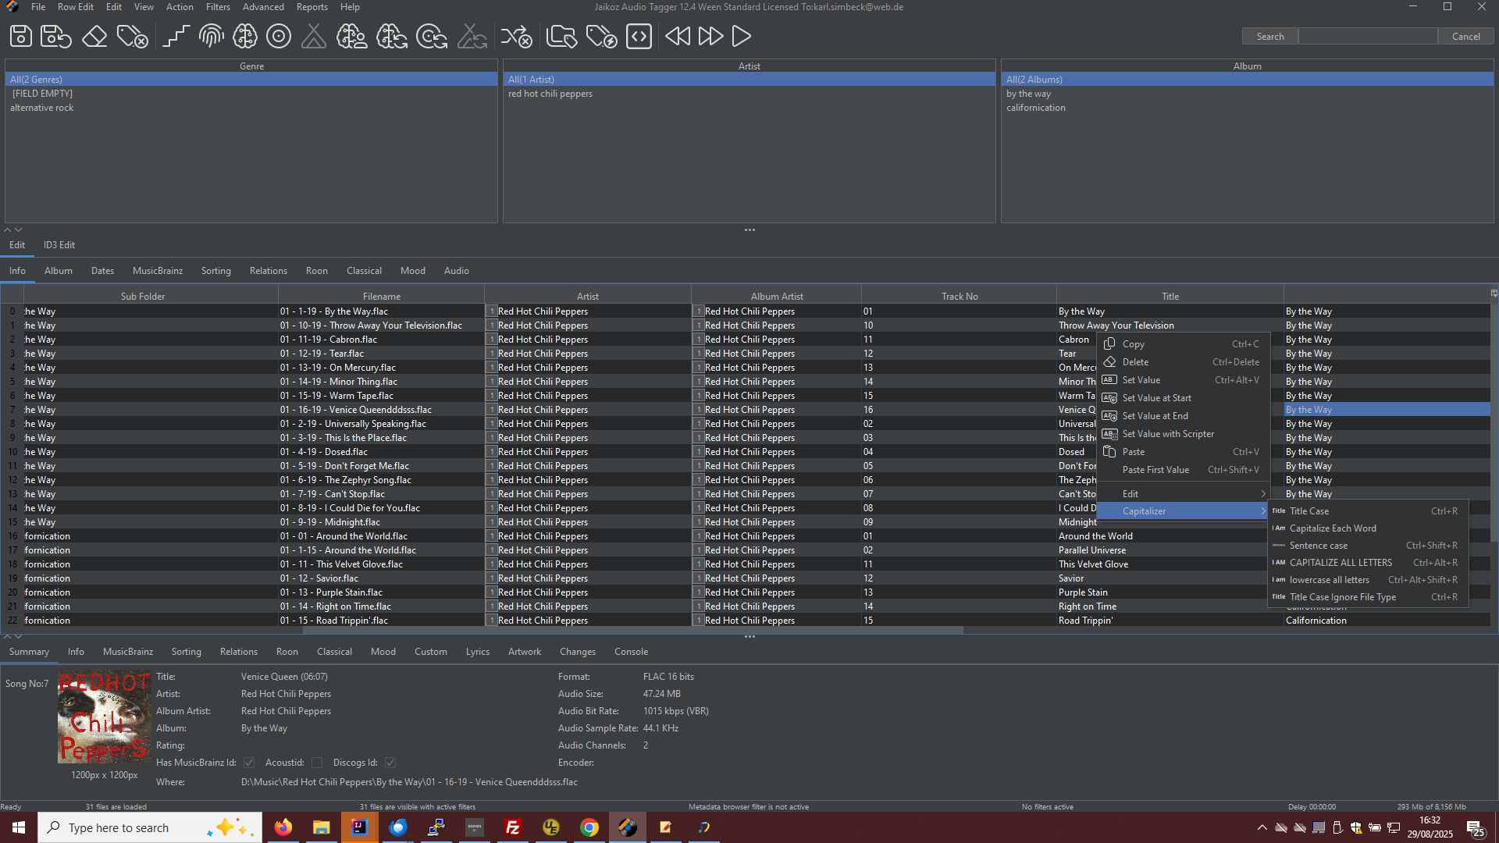This screenshot has width=1499, height=843.
Task: Click the tag with lightning bolt icon
Action: [x=601, y=37]
